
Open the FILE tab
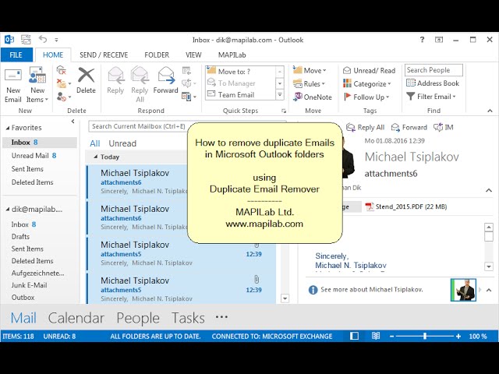[x=16, y=55]
